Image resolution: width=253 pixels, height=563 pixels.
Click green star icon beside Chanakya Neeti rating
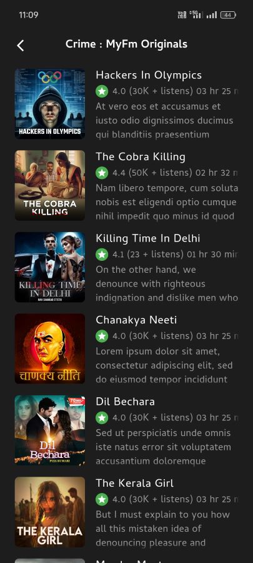click(x=102, y=336)
